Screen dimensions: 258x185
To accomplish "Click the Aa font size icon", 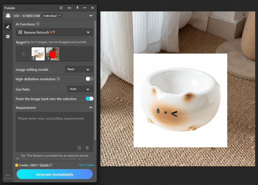I will 69,8.
